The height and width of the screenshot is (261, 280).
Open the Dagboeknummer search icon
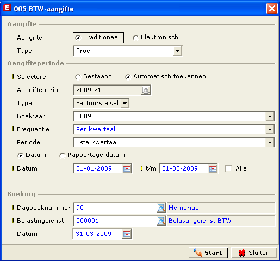coord(161,208)
